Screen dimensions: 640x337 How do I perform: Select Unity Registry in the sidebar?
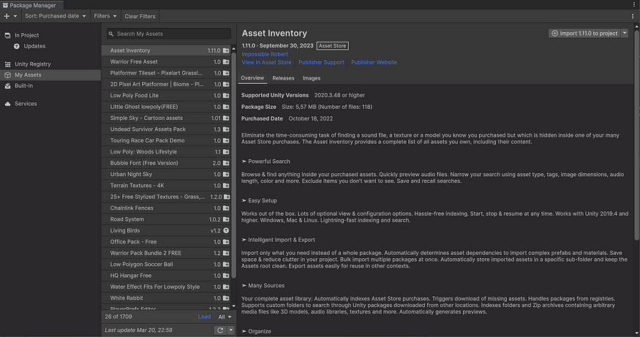click(x=32, y=64)
